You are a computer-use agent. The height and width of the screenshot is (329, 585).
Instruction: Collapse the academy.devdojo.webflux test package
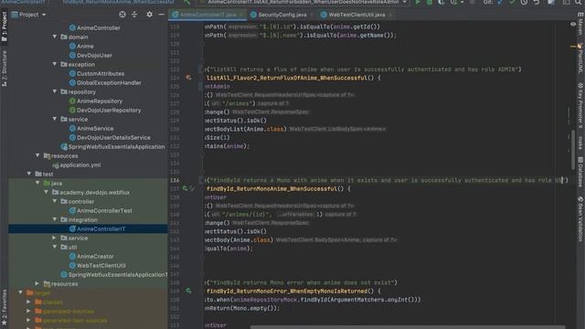tap(47, 192)
